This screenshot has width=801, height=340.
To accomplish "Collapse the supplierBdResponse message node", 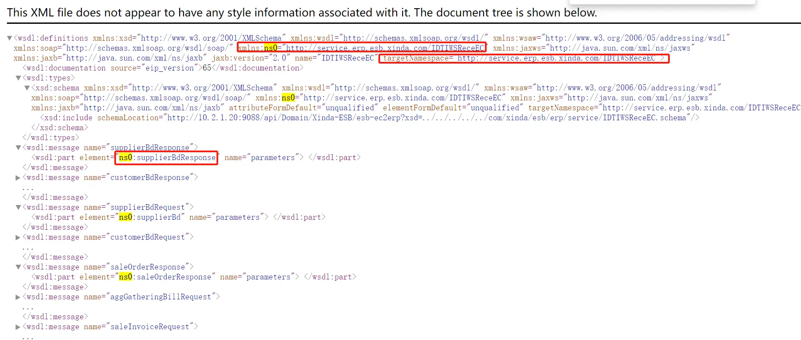I will 18,148.
